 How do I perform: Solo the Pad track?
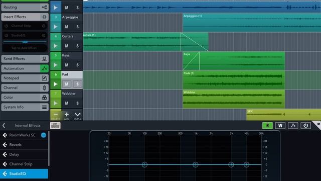[x=77, y=84]
